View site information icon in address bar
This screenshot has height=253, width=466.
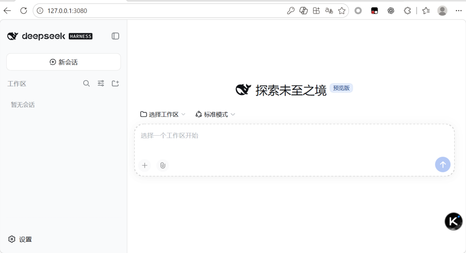pos(40,11)
